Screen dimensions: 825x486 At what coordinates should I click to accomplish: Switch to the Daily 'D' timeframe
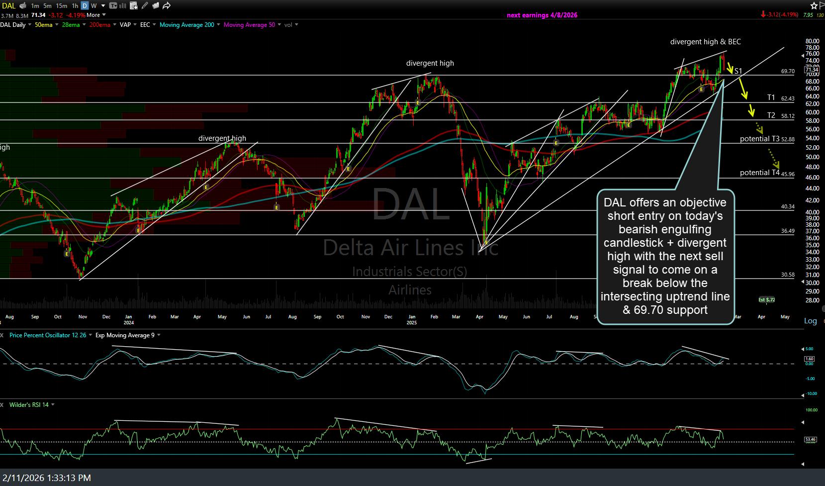click(85, 6)
